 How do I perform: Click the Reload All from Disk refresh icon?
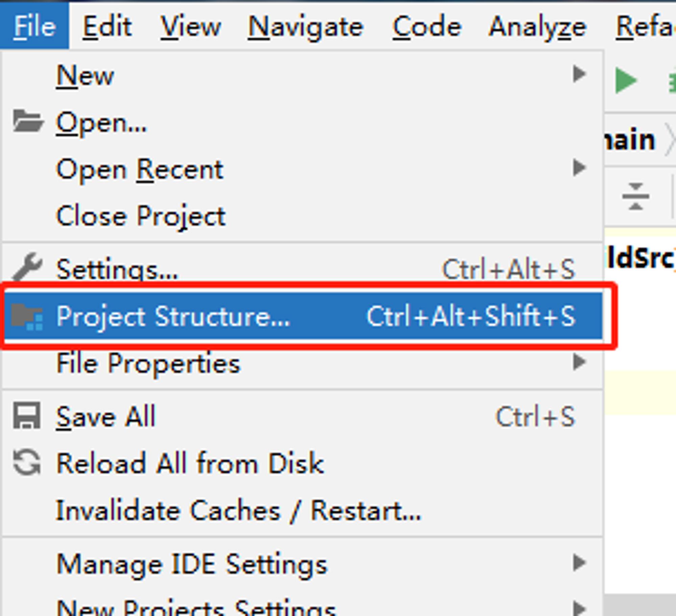point(27,462)
